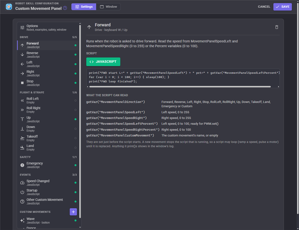
Task: Open help for Custom Movement Panel
Action: click(x=65, y=8)
